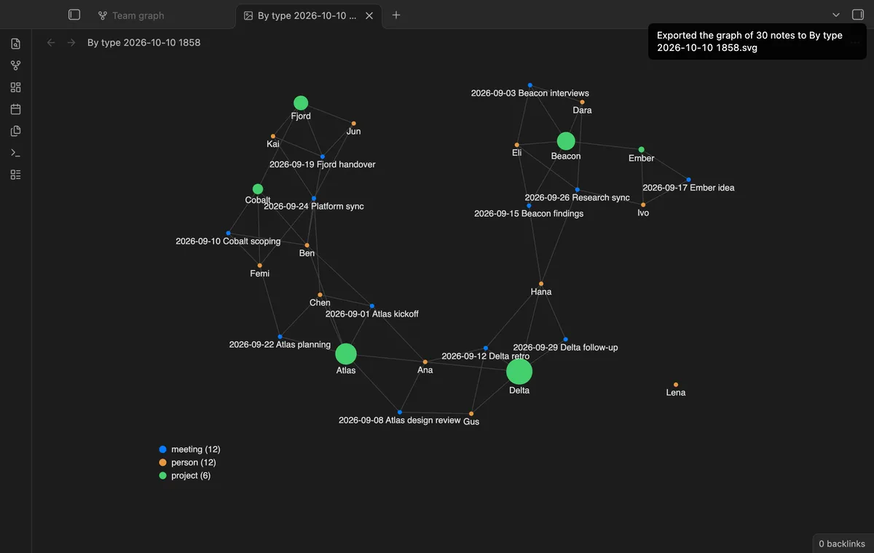Screen dimensions: 874x553
Task: Click the 2026-09-19 Fjord handover label
Action: (323, 164)
